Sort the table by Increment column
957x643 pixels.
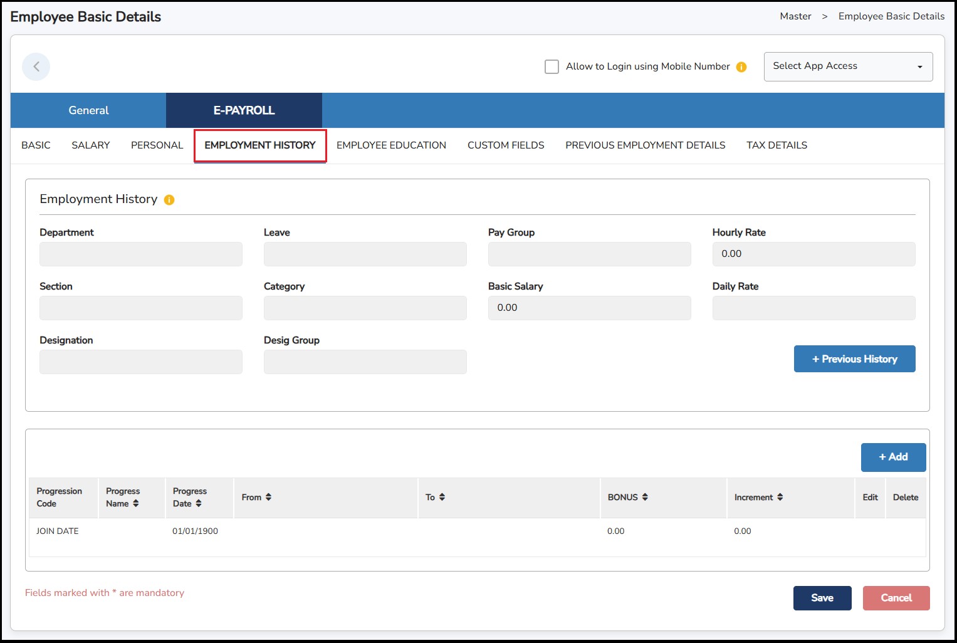point(779,497)
